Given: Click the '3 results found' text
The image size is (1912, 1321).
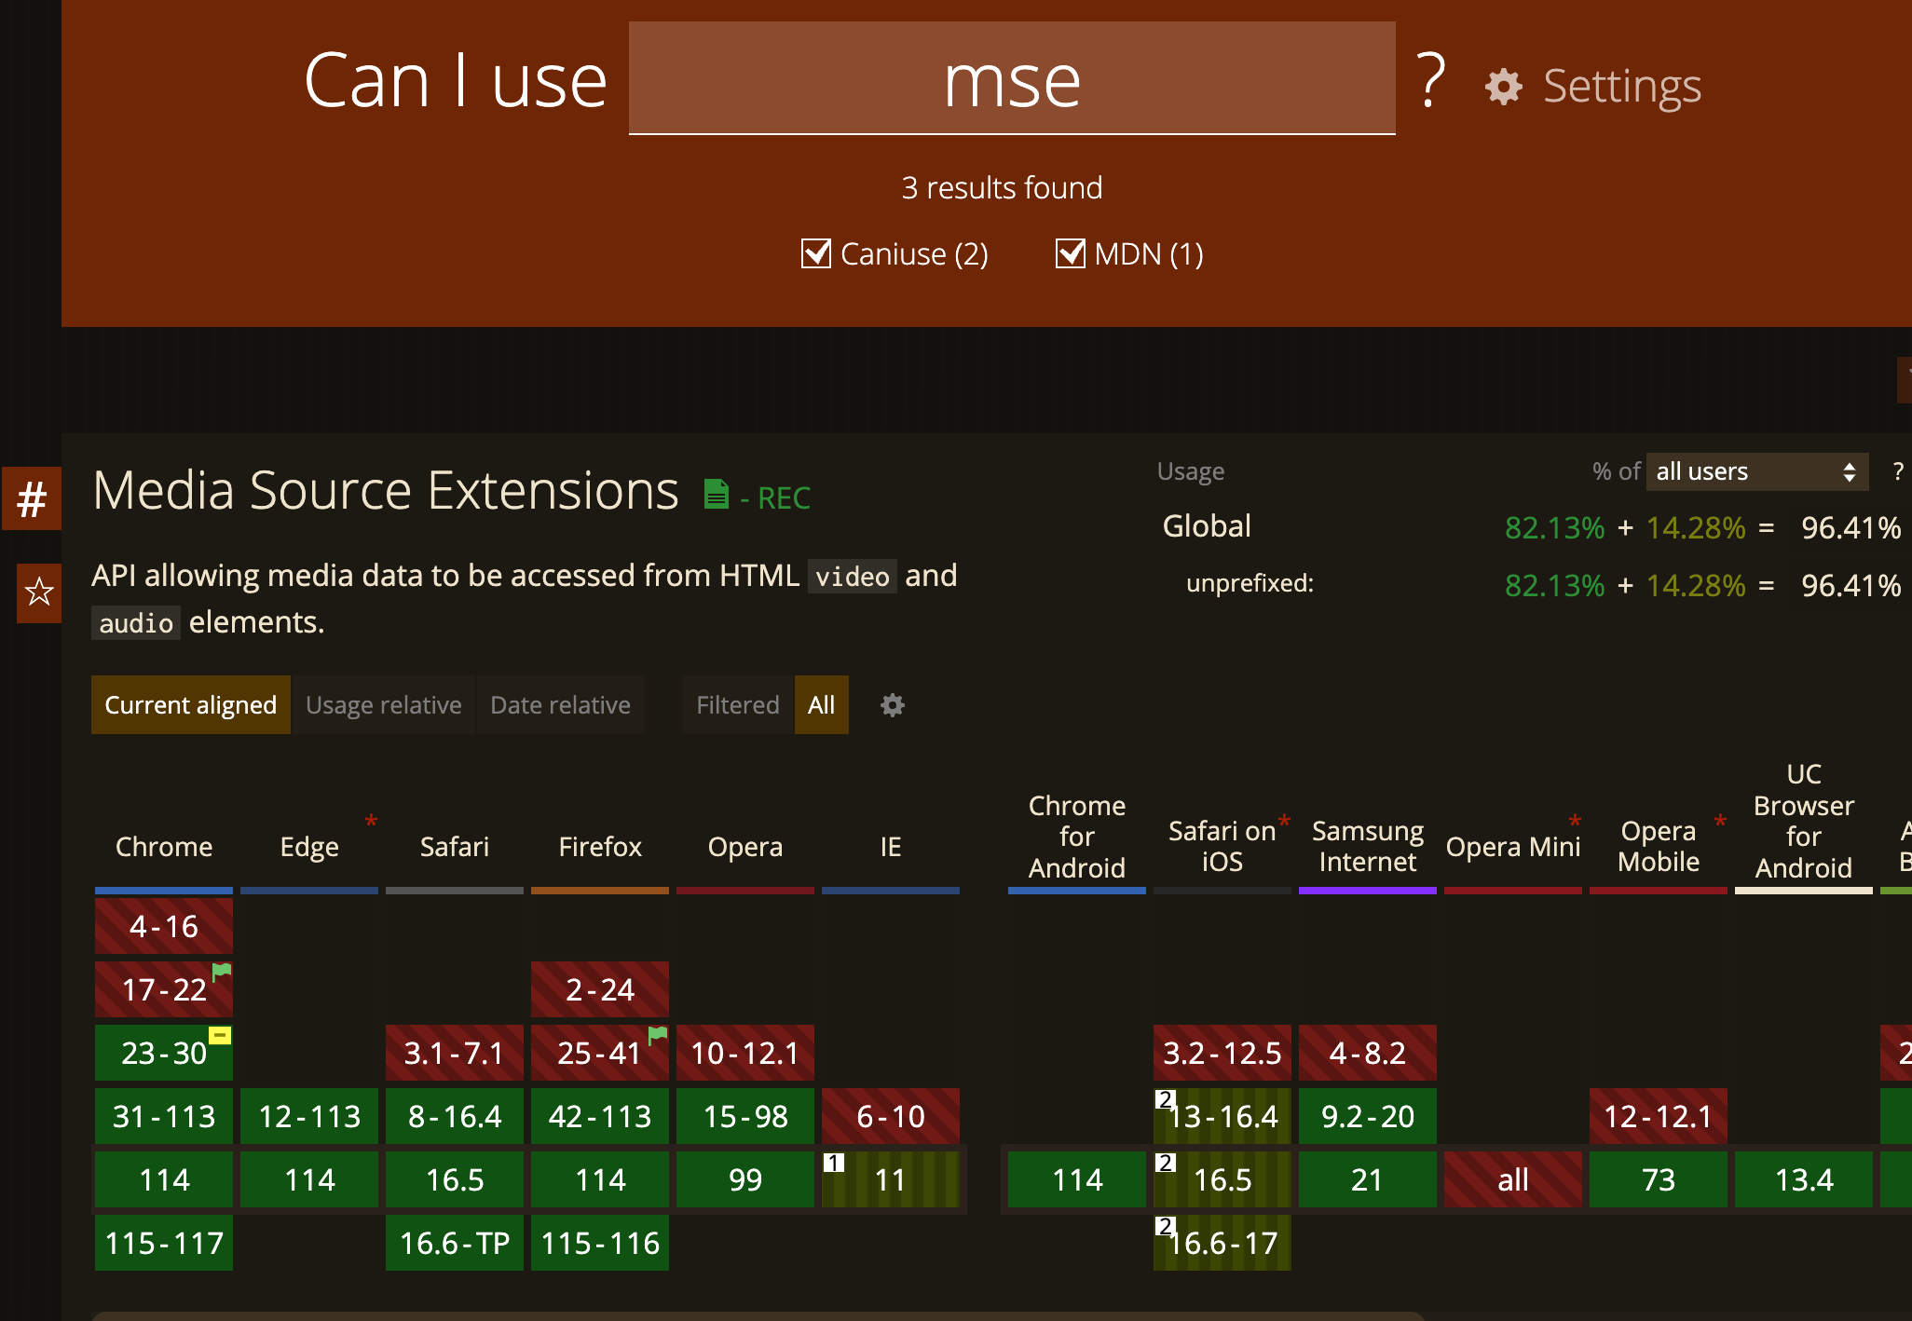Looking at the screenshot, I should click(1002, 187).
